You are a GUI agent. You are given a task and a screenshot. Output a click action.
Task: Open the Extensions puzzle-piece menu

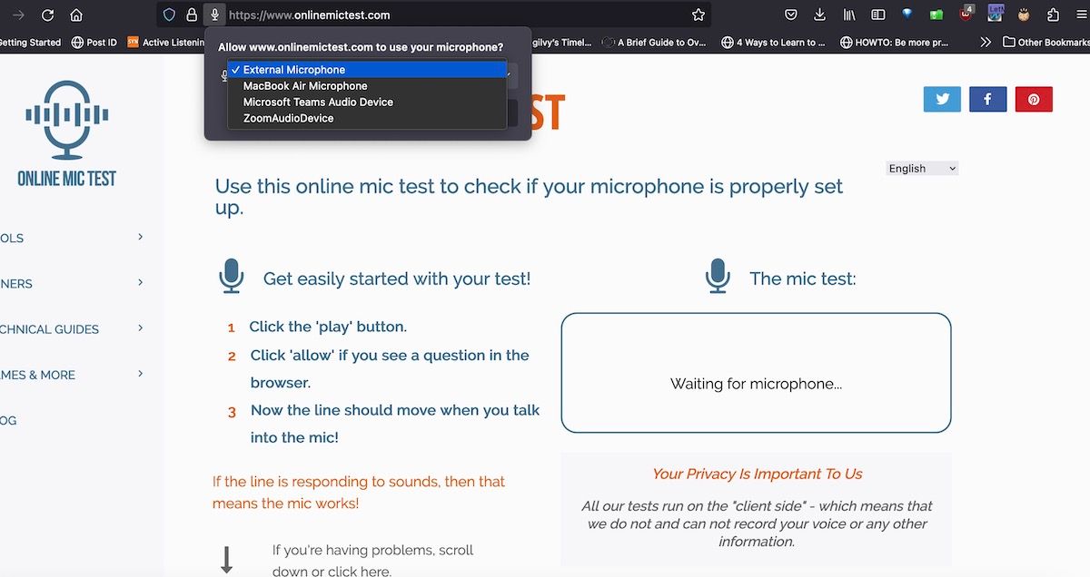1054,15
